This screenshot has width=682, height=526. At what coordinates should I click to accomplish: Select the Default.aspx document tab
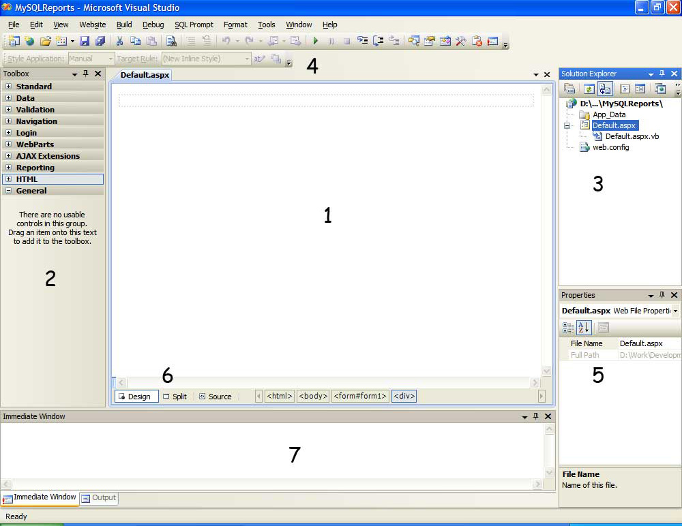(145, 75)
